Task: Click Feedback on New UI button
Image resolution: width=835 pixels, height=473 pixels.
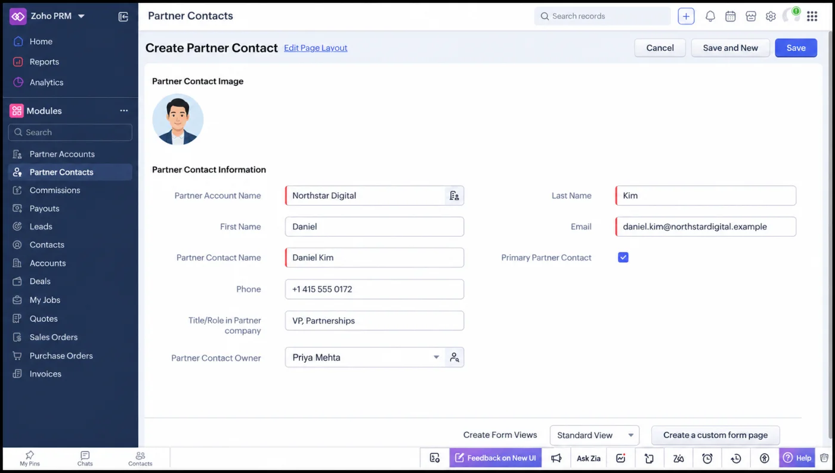Action: tap(496, 458)
